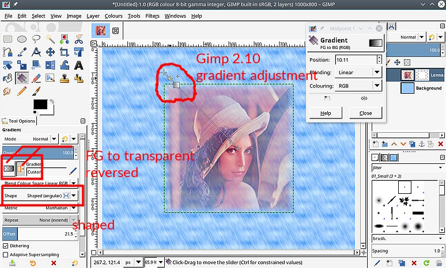Open the Windows menu

pyautogui.click(x=175, y=16)
